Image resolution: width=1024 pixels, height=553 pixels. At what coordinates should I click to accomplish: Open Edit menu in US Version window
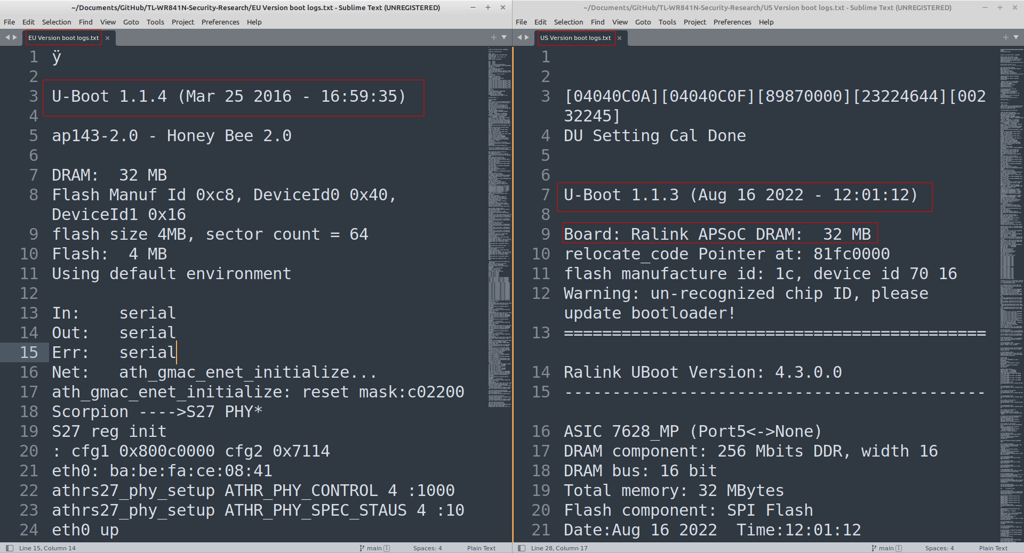click(540, 22)
